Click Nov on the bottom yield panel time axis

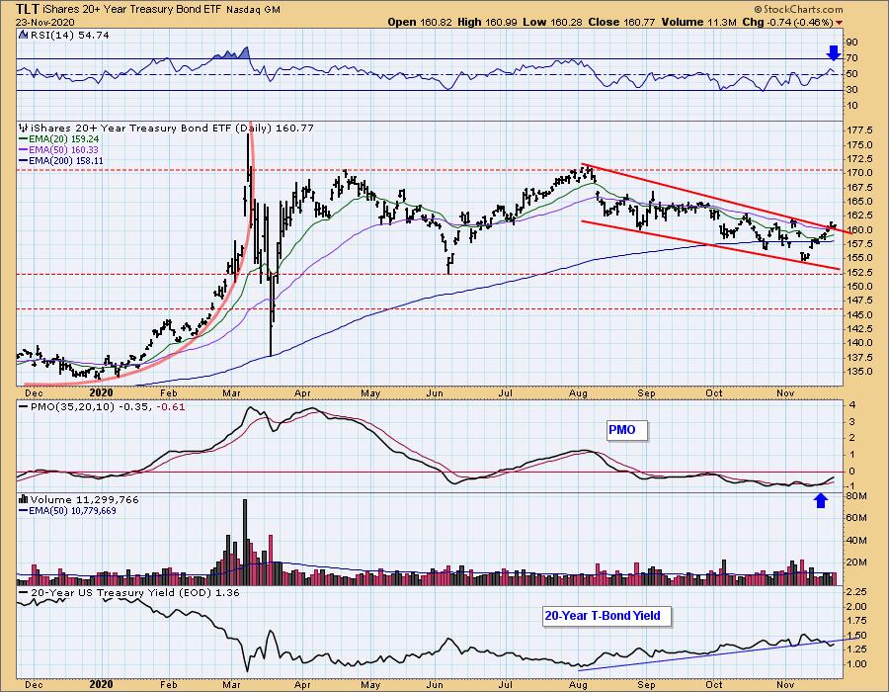[785, 685]
